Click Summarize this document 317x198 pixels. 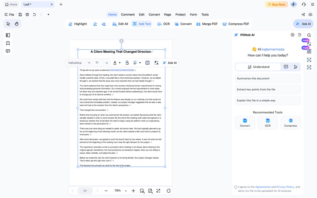tap(268, 78)
